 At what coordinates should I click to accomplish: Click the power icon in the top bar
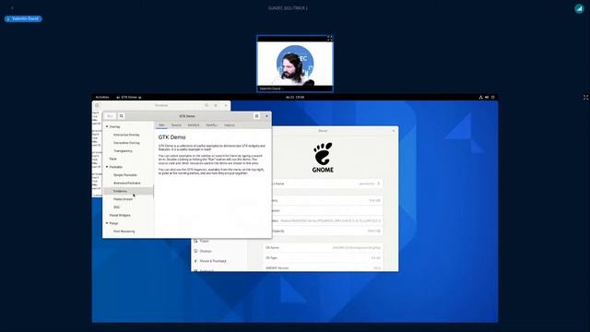click(x=492, y=97)
